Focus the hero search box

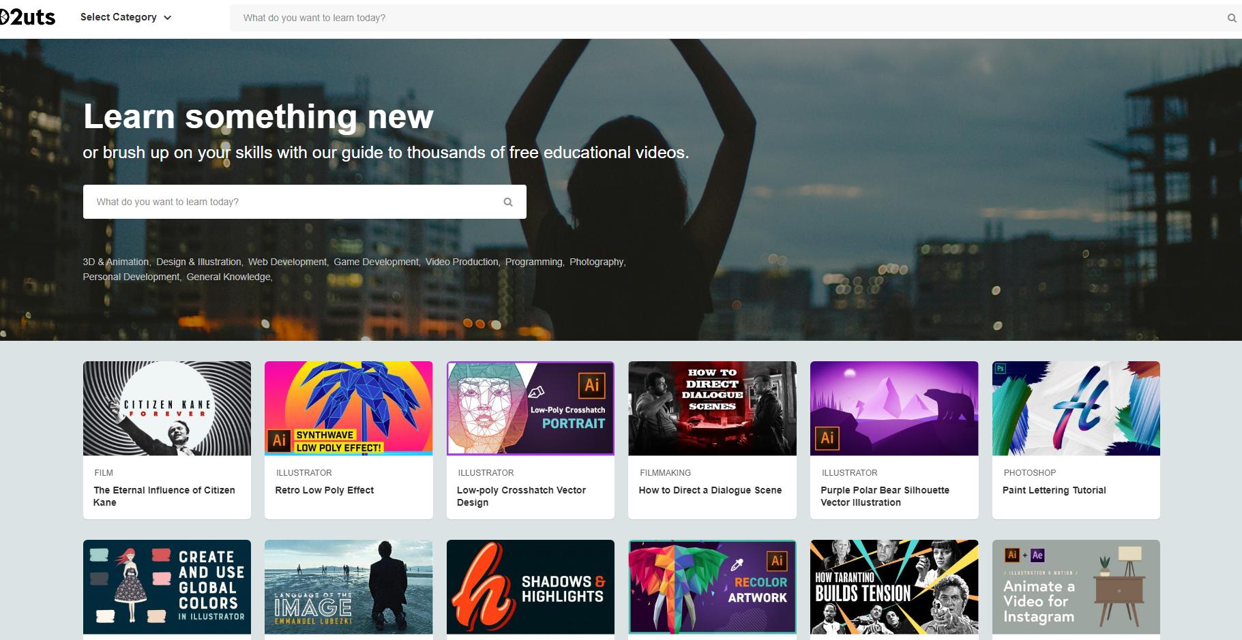point(293,202)
